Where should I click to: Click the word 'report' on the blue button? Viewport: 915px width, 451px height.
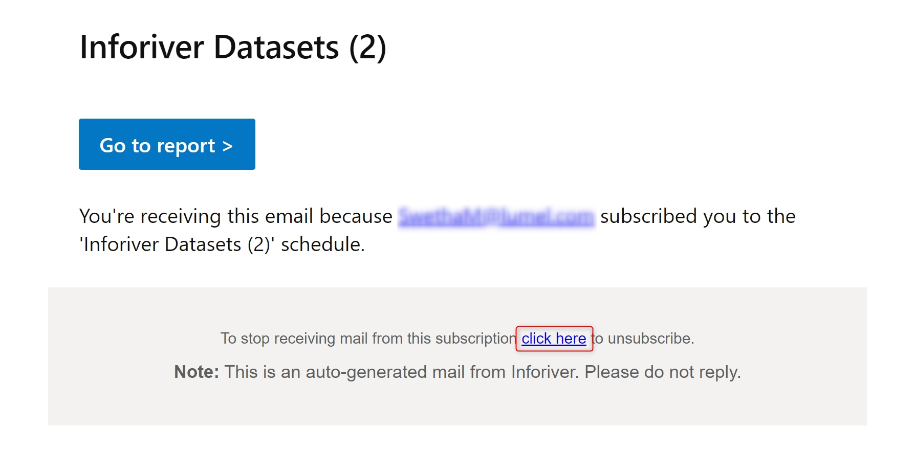(186, 146)
